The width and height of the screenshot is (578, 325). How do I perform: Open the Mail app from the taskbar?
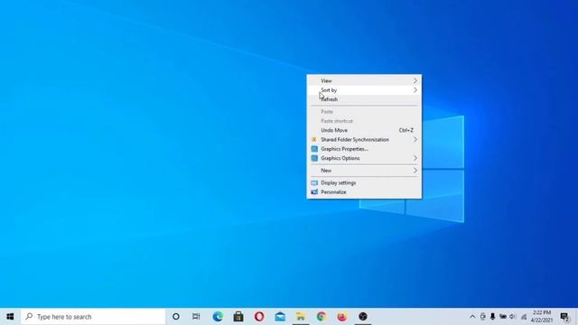pyautogui.click(x=280, y=317)
